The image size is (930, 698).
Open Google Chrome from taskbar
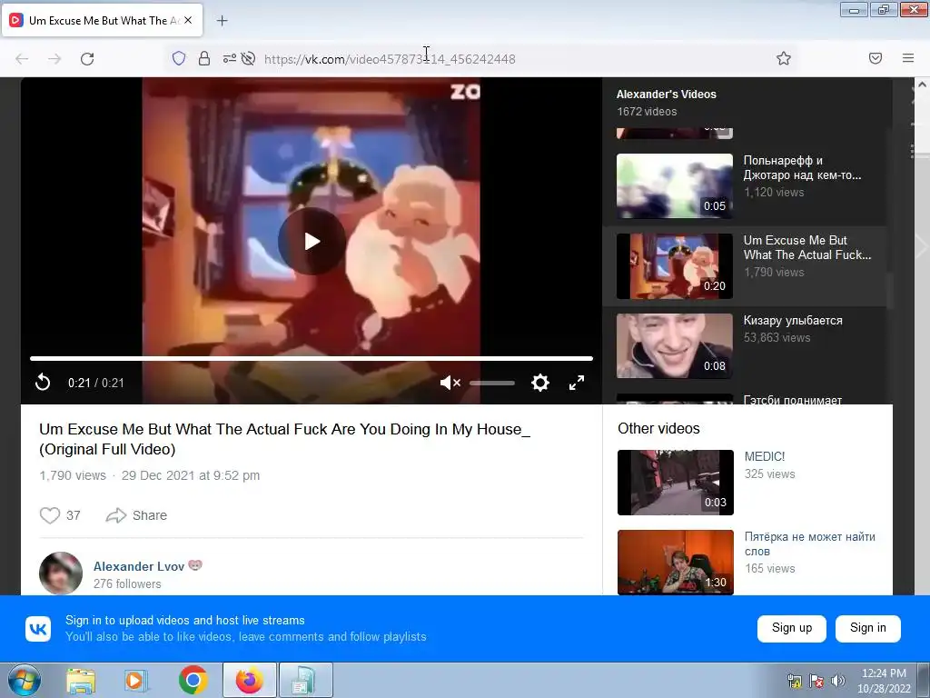(193, 680)
